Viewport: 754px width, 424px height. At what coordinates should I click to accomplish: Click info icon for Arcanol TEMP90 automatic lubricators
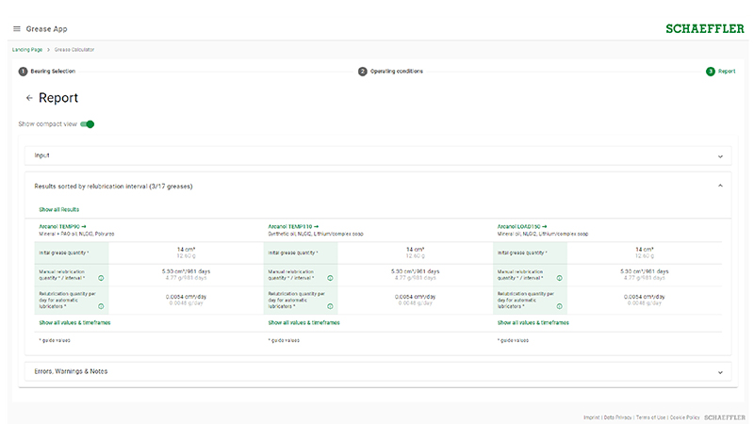(101, 306)
